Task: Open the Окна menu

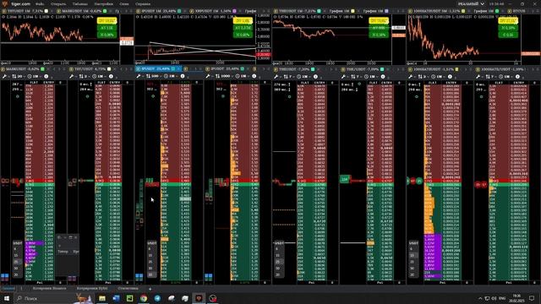Action: 124,4
